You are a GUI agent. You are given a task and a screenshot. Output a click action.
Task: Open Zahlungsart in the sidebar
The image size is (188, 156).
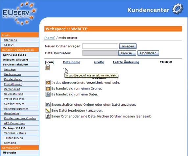tap(12, 89)
